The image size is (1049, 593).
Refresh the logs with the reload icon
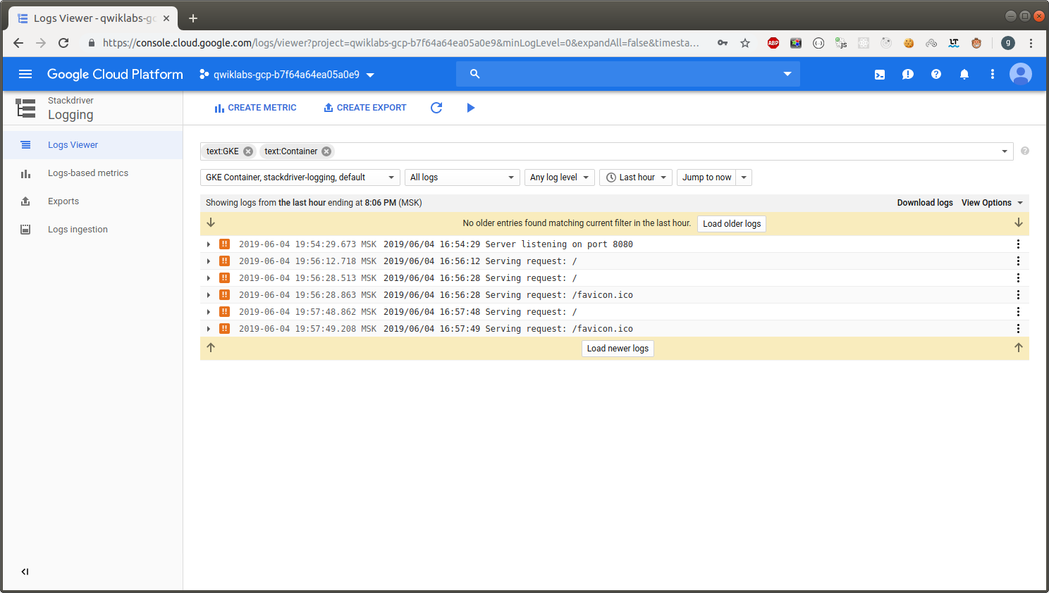click(436, 108)
